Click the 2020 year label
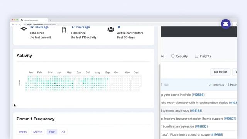The image size is (247, 139). pos(20,83)
